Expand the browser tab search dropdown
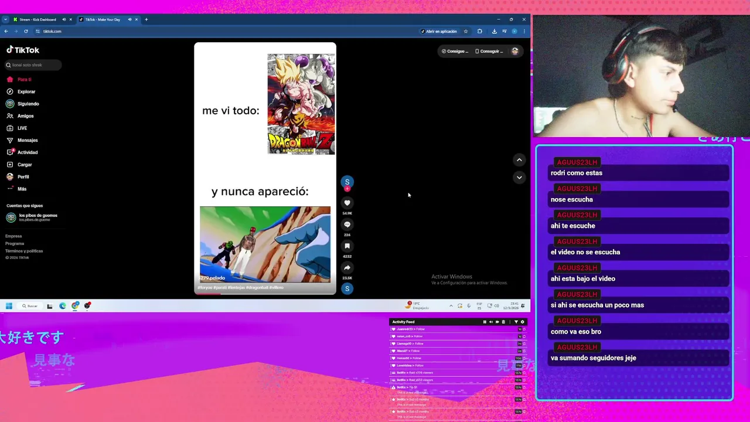The height and width of the screenshot is (422, 750). (5, 19)
